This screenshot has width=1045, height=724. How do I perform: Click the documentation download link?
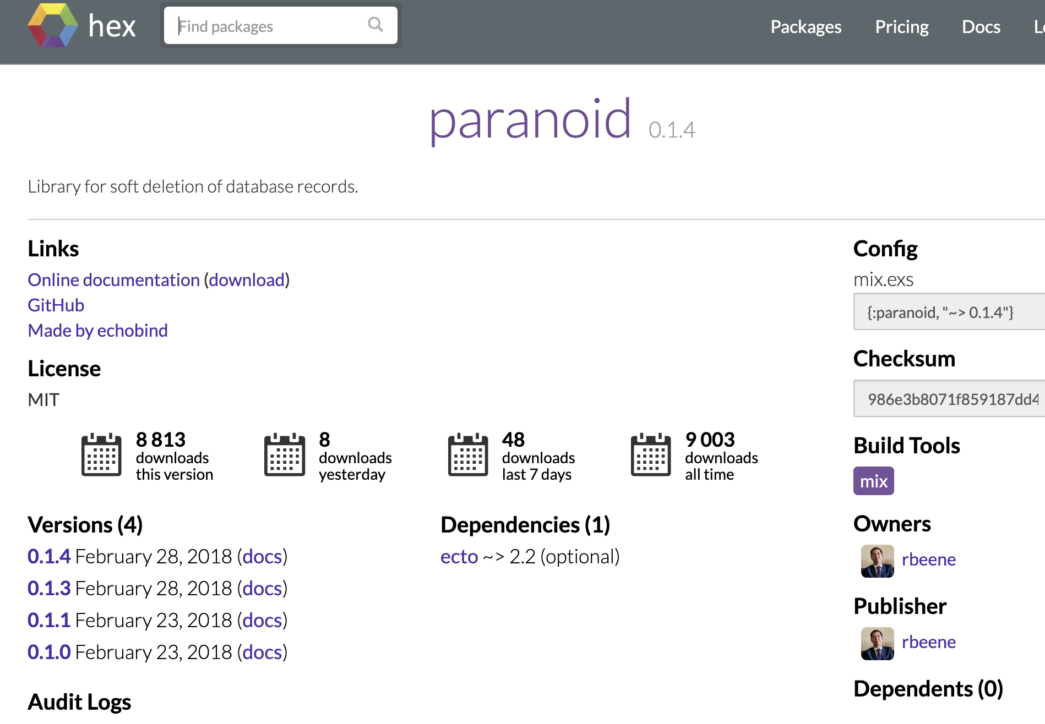(x=247, y=279)
